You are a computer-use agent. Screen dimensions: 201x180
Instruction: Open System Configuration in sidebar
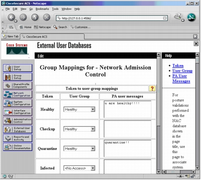18,103
